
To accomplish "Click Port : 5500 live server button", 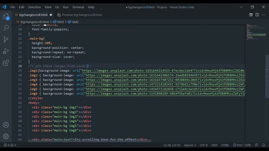I will pyautogui.click(x=242, y=145).
